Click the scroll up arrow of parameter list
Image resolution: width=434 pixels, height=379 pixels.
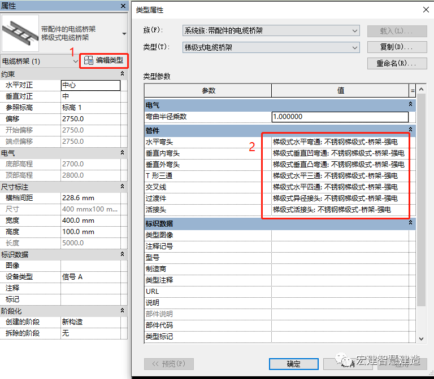coord(421,89)
